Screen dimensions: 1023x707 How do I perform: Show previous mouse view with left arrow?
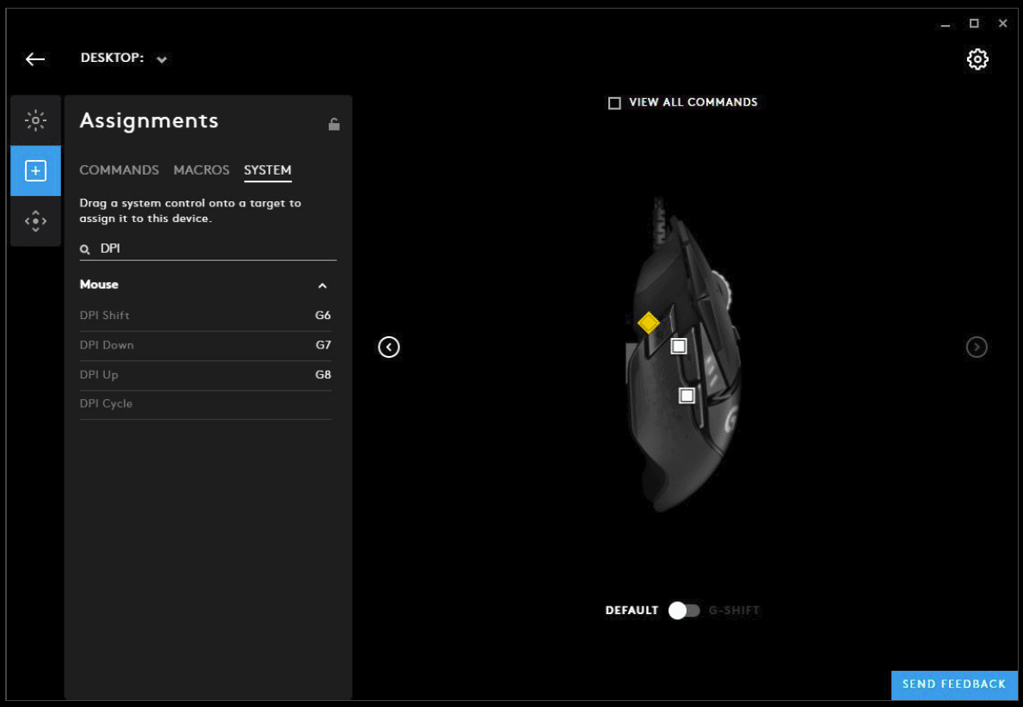coord(389,347)
